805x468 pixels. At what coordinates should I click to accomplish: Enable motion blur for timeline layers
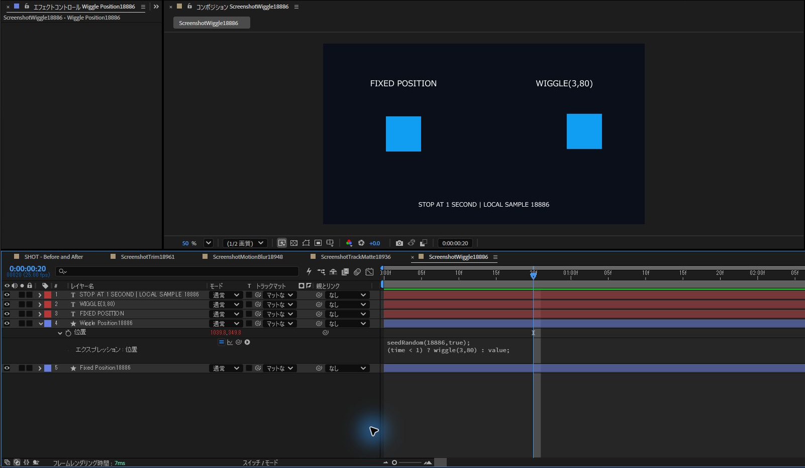pos(357,272)
